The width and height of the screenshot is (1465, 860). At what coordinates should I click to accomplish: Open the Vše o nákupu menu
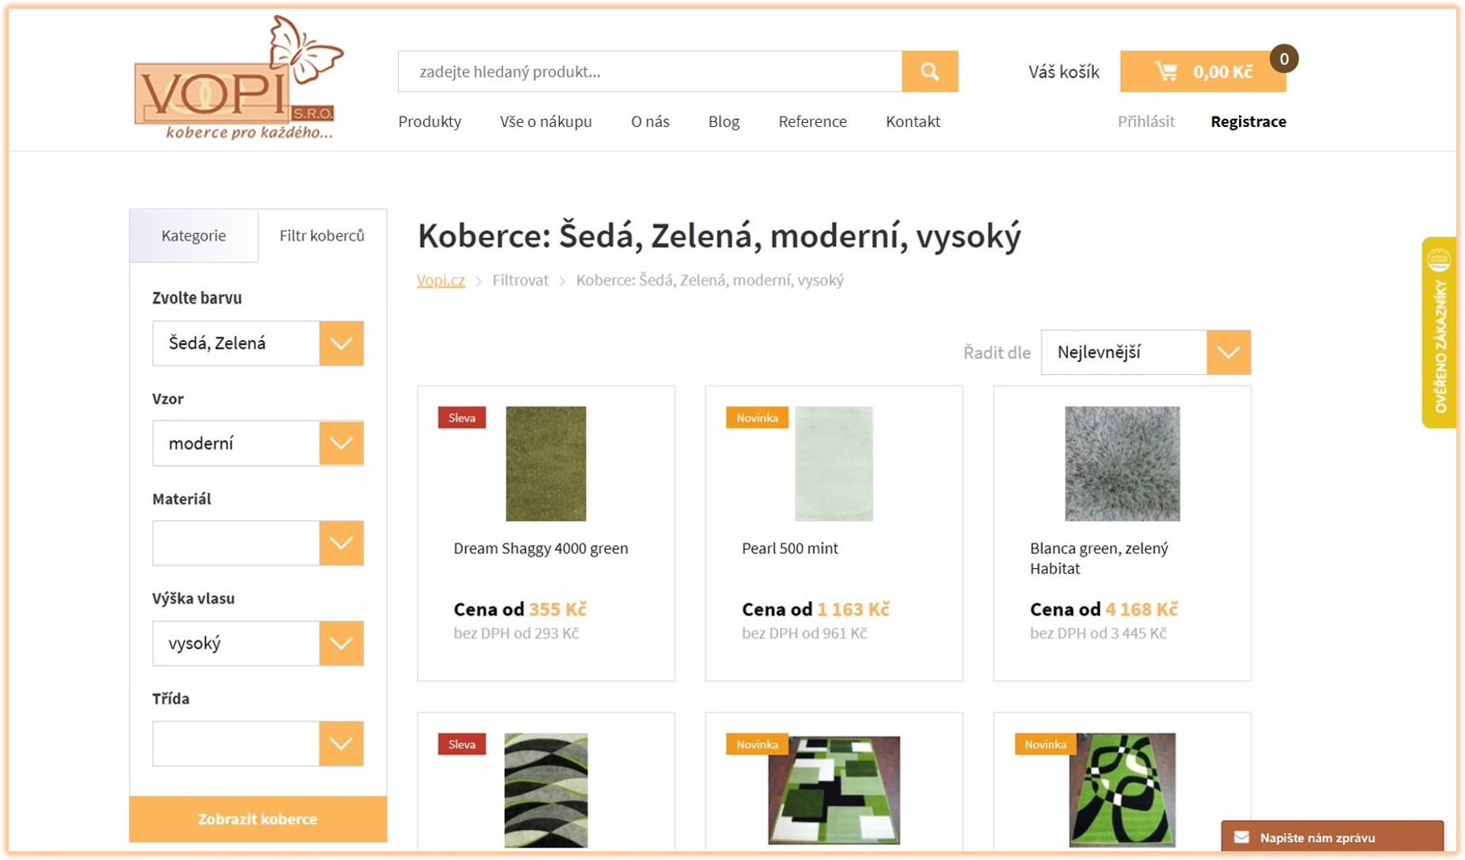tap(545, 121)
